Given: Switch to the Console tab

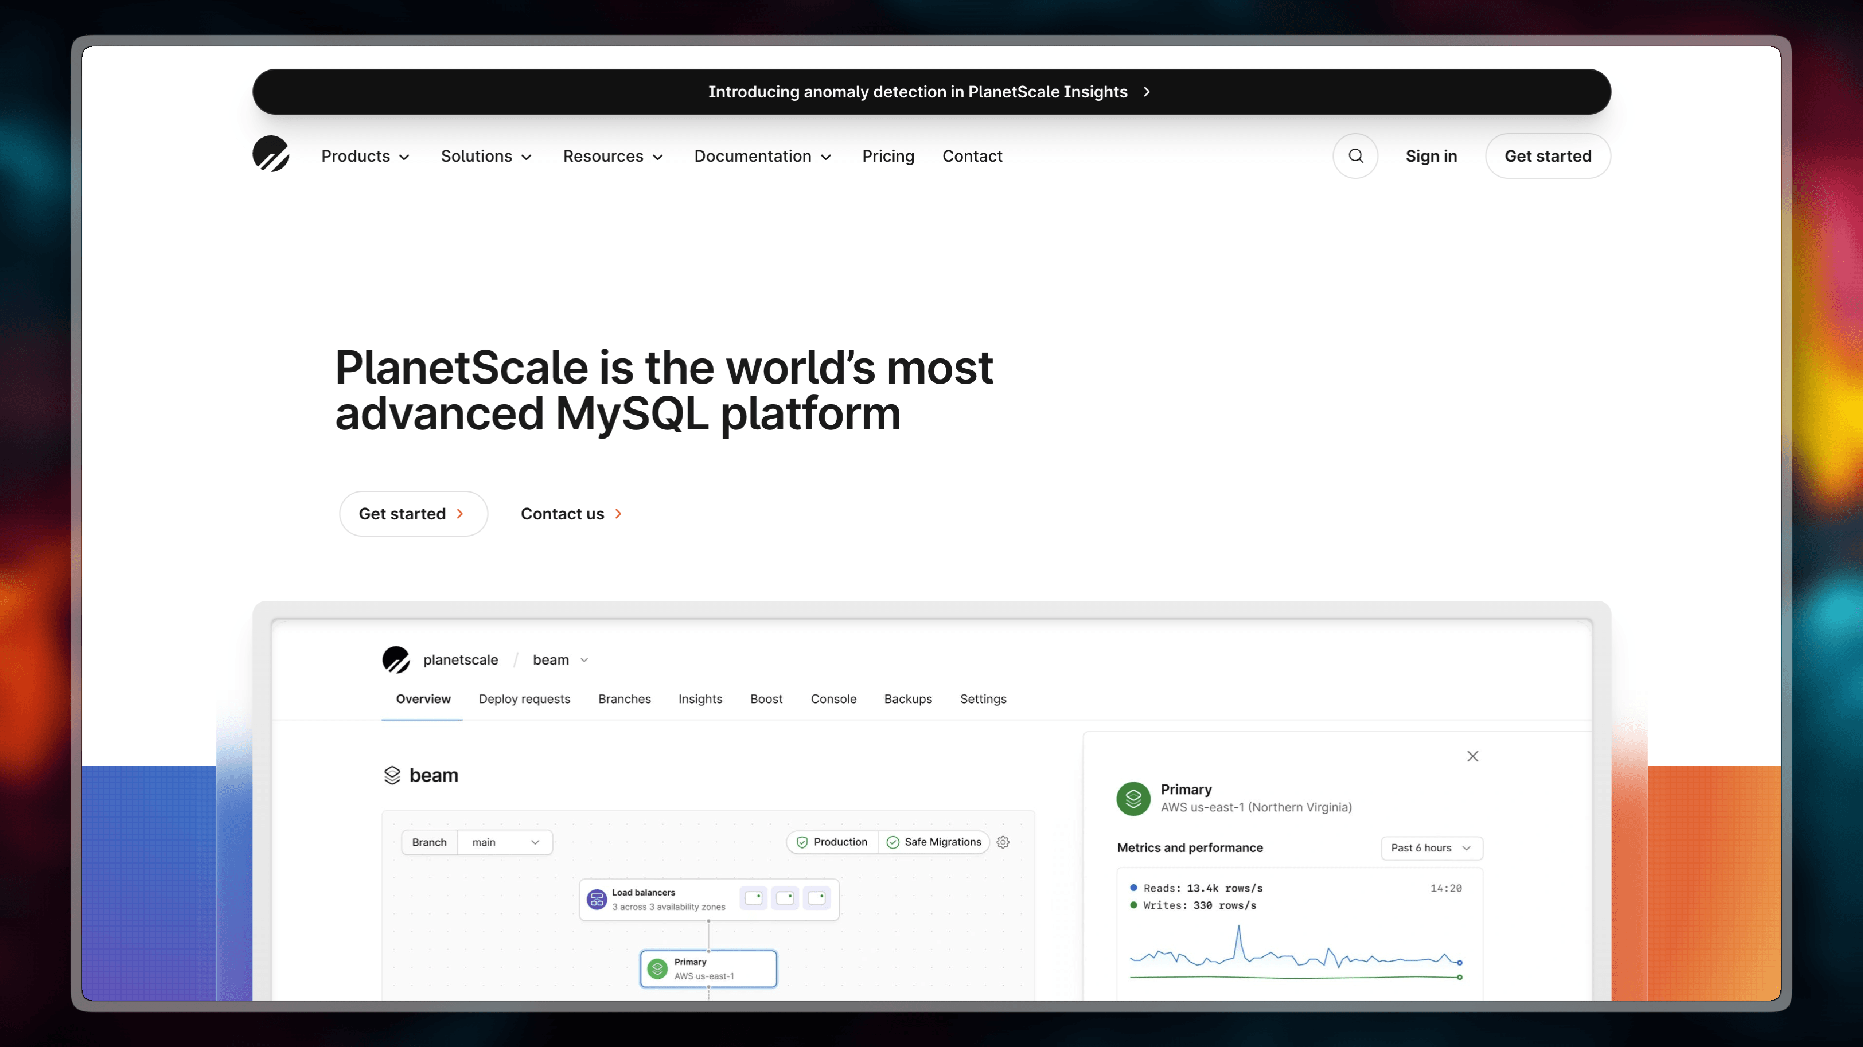Looking at the screenshot, I should tap(833, 698).
